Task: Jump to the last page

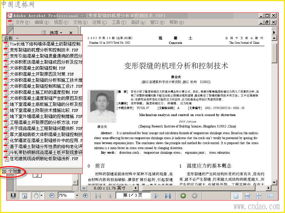Action: [x=168, y=196]
